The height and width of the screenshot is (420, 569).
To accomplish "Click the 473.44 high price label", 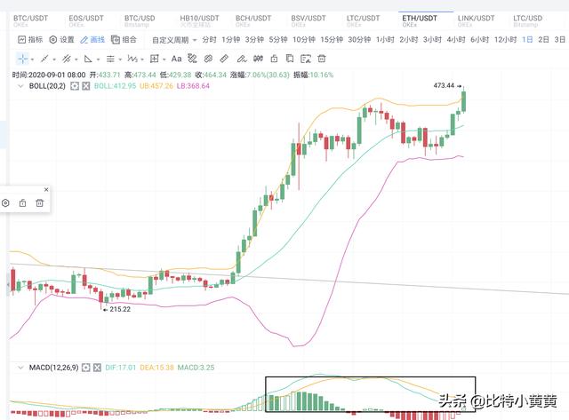I will [x=444, y=85].
